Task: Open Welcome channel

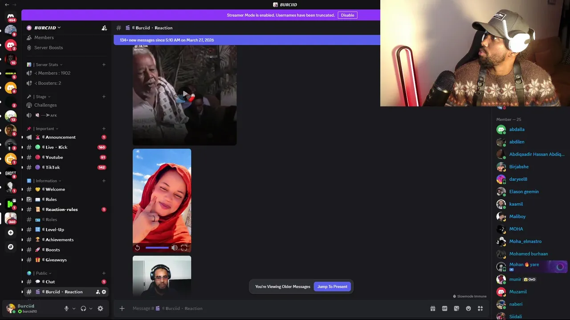Action: [66, 189]
